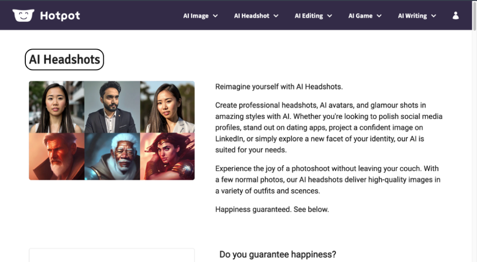This screenshot has width=477, height=262.
Task: Expand the chevron next to AI Editing
Action: click(x=330, y=16)
